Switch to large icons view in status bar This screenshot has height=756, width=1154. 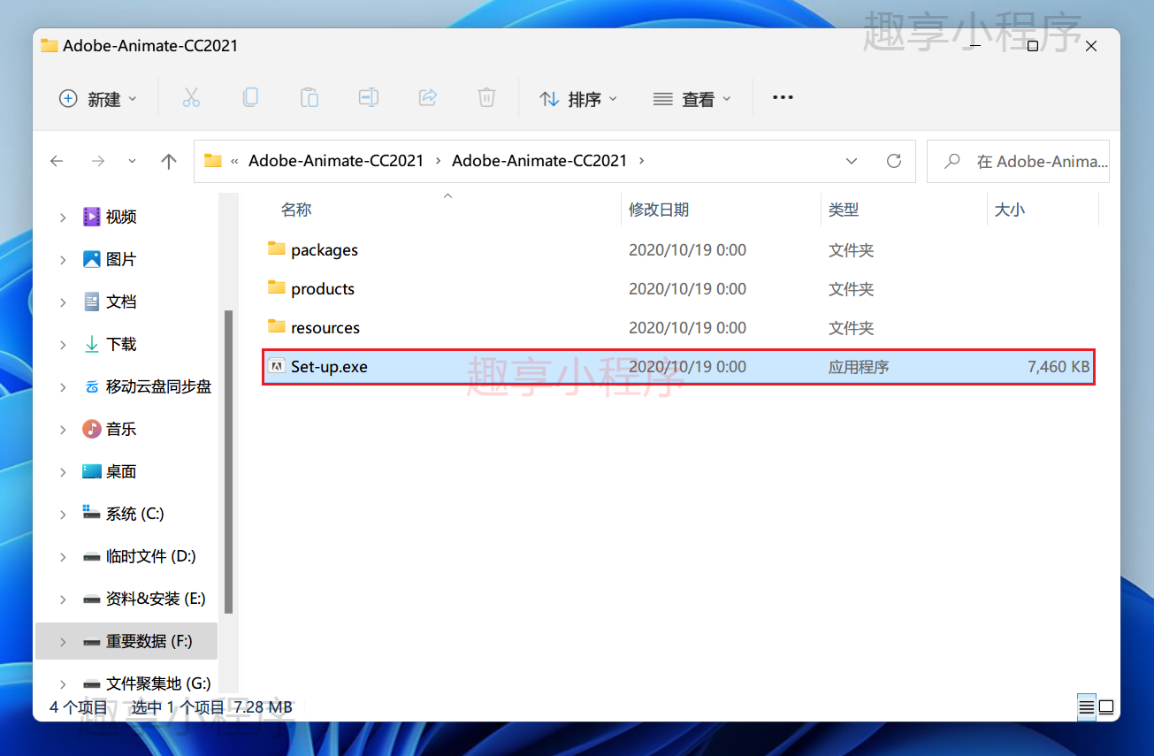click(1106, 707)
